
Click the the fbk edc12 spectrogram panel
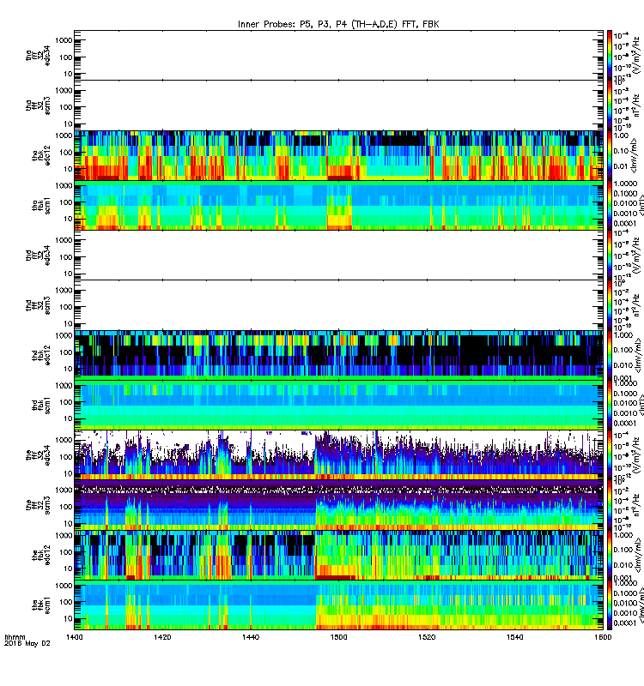tap(338, 555)
